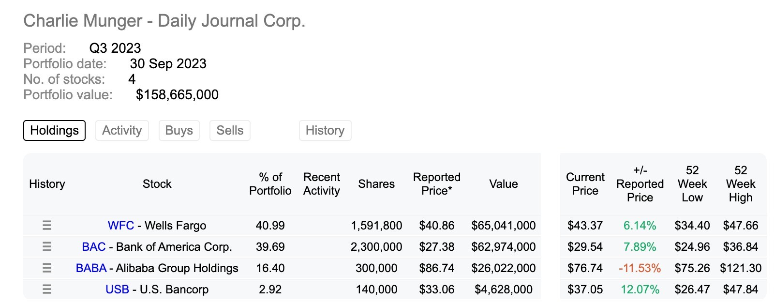The image size is (774, 305).
Task: Sort by Current Price column header
Action: (585, 184)
